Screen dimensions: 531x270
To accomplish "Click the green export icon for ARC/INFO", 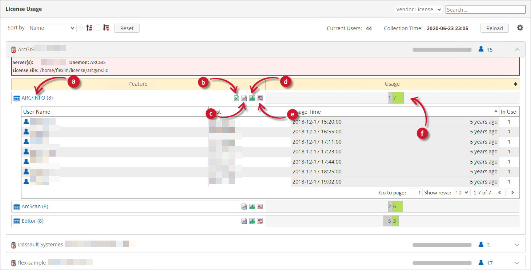I will point(236,98).
